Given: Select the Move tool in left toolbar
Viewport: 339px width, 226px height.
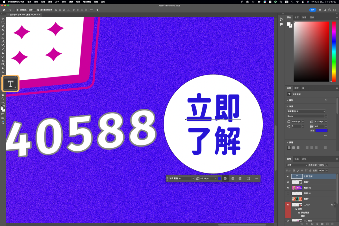Looking at the screenshot, I should point(3,19).
